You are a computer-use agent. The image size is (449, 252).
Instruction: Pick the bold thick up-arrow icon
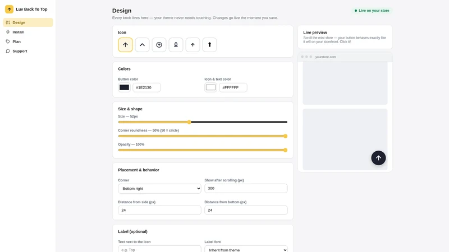coord(209,45)
